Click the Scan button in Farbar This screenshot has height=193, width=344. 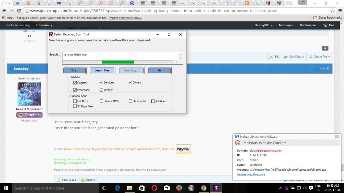pos(74,70)
